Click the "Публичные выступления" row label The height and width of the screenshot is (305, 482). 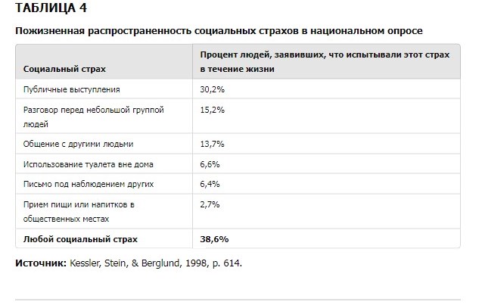tap(72, 89)
